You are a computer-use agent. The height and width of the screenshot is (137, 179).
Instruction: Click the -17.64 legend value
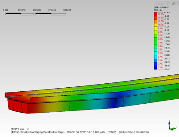167,44
